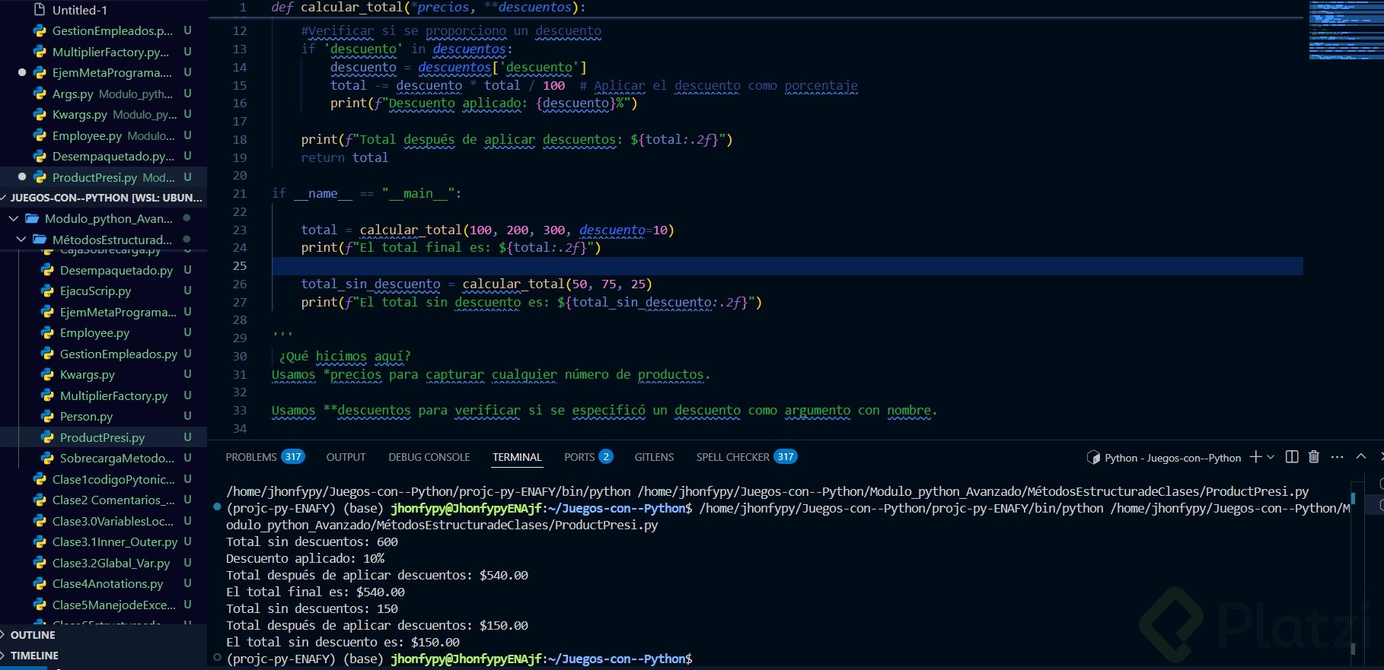1384x670 pixels.
Task: Click line number 21 in the gutter
Action: pos(240,194)
